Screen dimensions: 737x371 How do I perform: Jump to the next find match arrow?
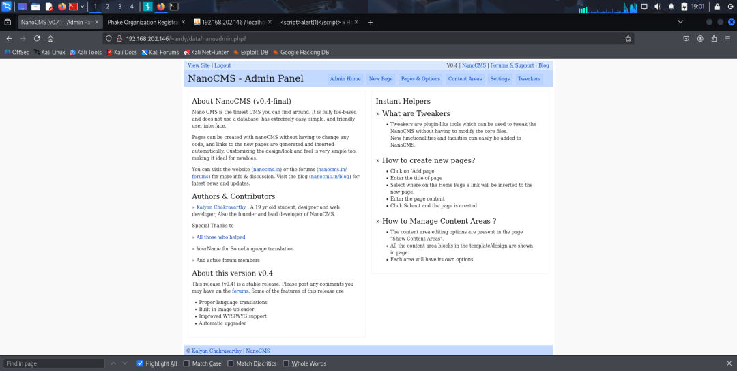(125, 363)
